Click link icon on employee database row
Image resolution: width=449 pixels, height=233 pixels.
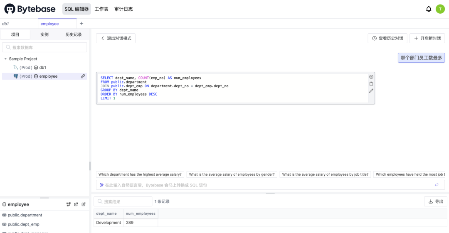83,76
